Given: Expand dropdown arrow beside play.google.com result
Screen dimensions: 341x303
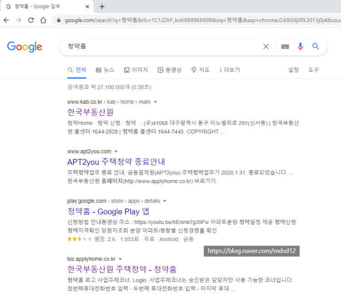Looking at the screenshot, I should (165, 201).
